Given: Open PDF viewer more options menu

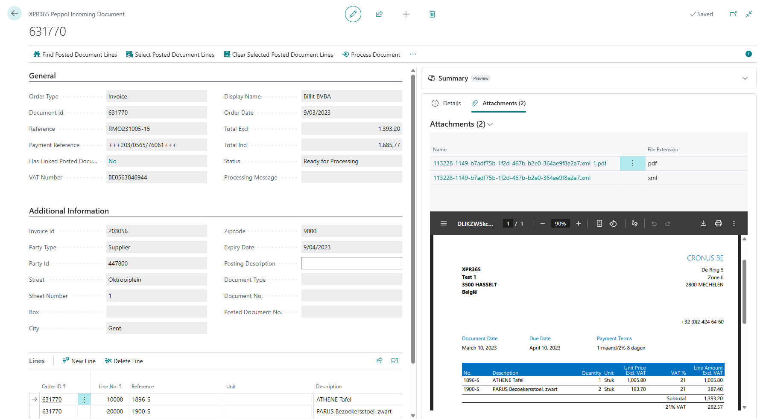Looking at the screenshot, I should coord(734,223).
